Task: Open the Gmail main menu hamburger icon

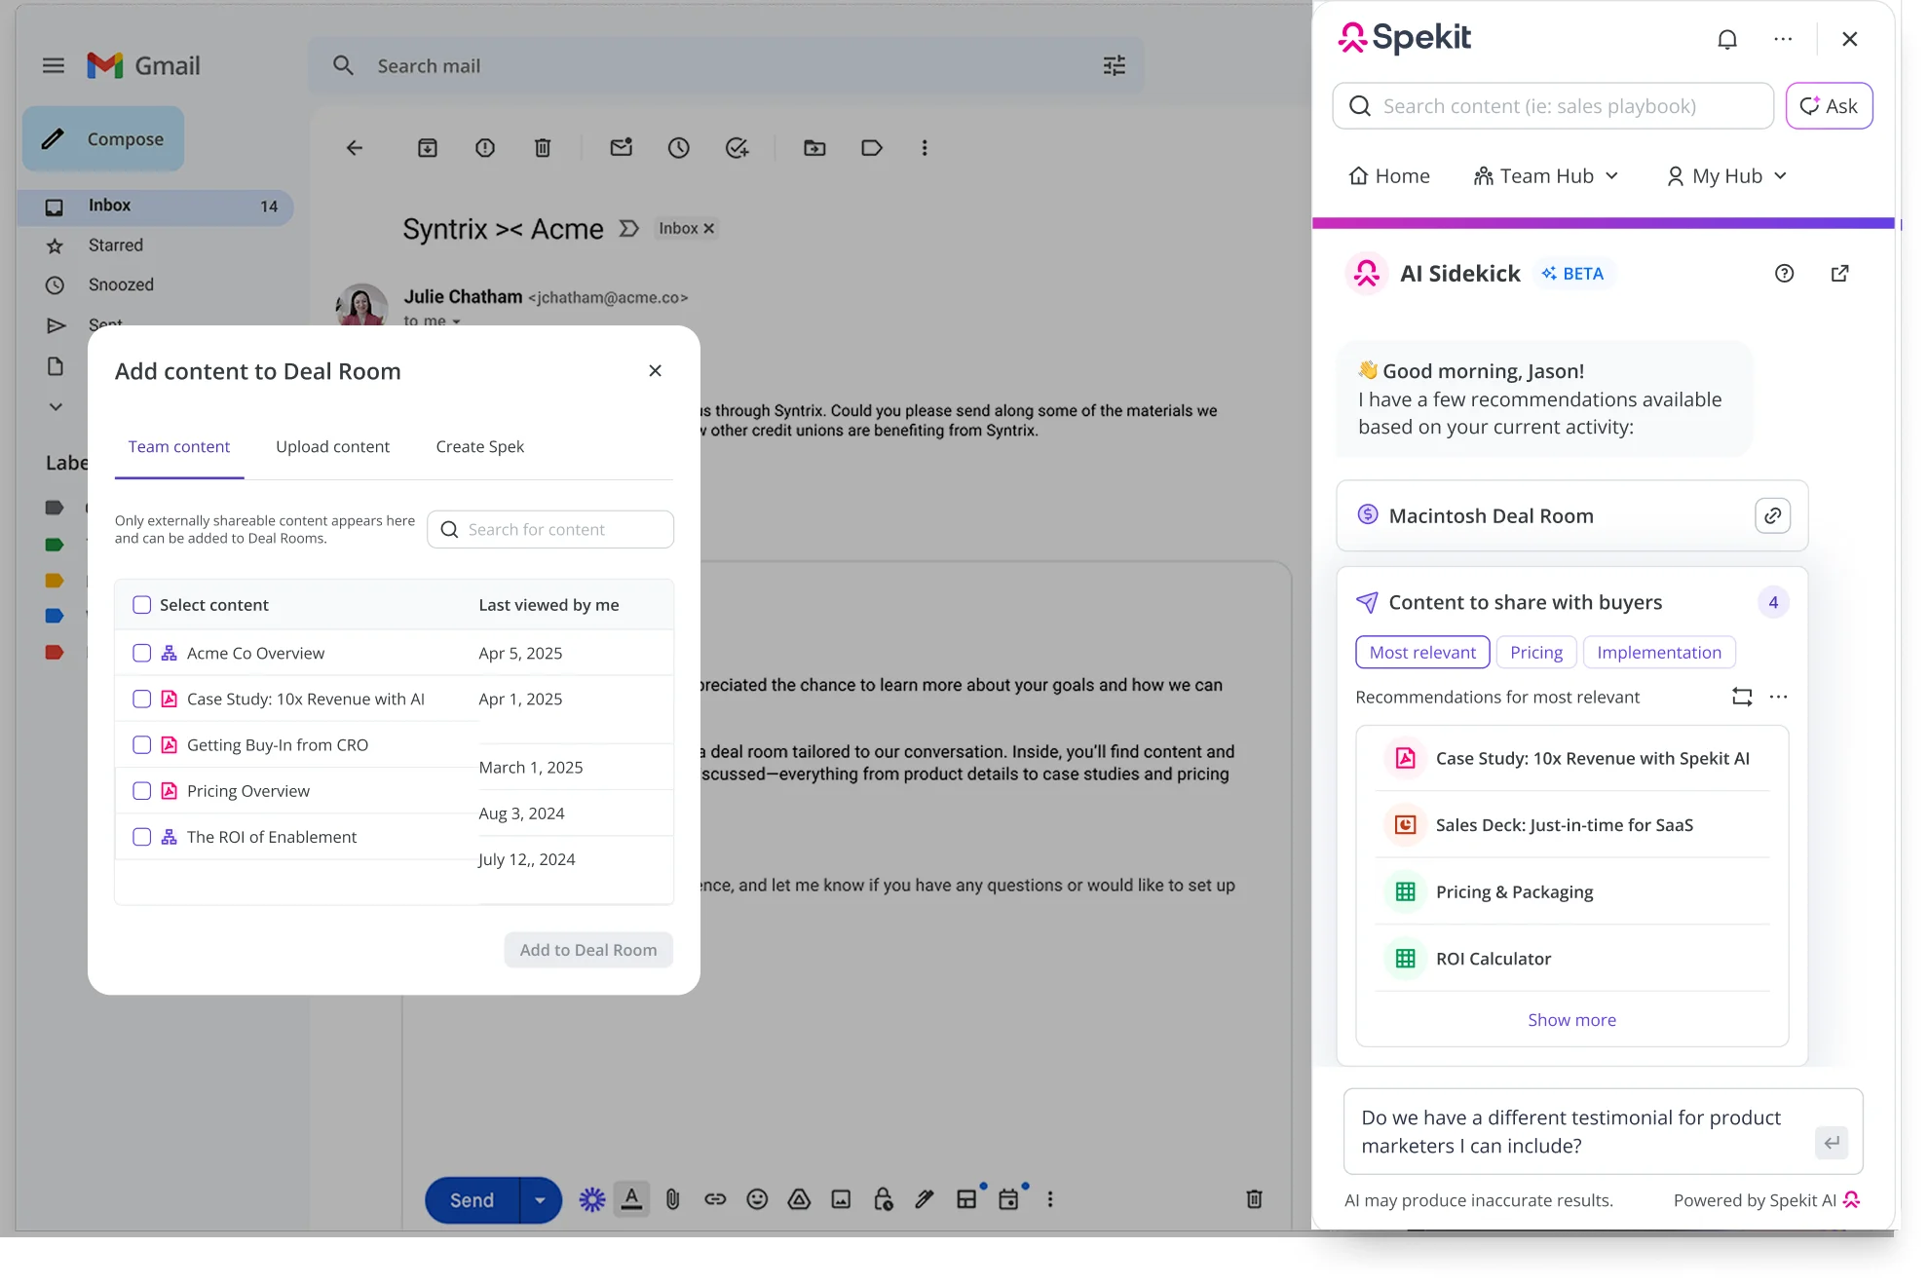Action: (x=54, y=65)
